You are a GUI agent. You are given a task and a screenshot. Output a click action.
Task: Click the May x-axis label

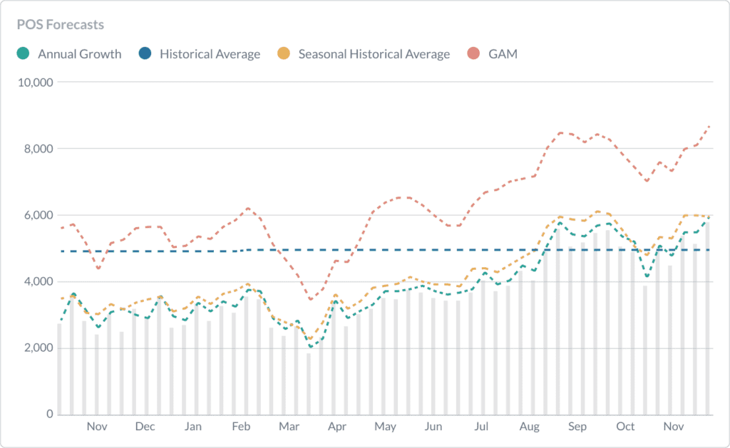pyautogui.click(x=385, y=427)
